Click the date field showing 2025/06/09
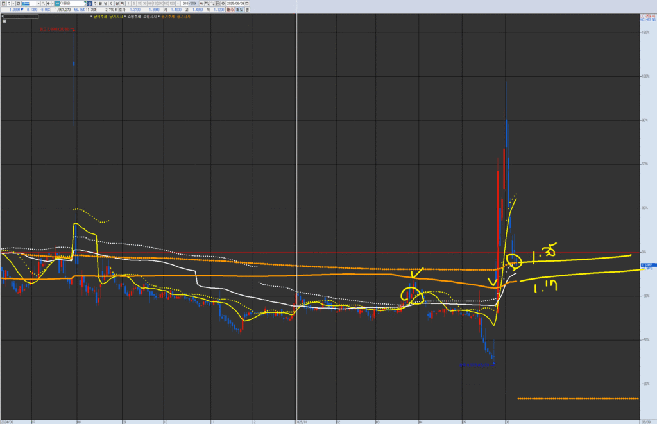The image size is (657, 424). [235, 3]
